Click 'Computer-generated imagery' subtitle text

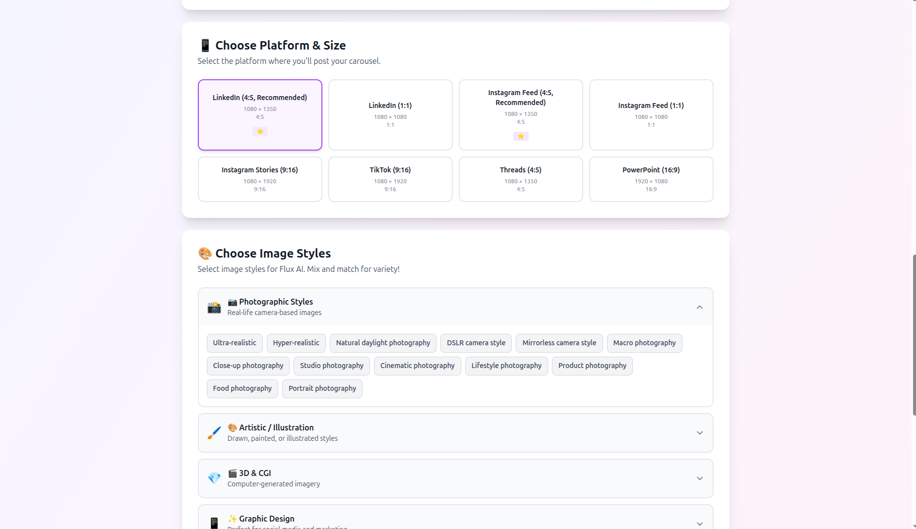(274, 484)
